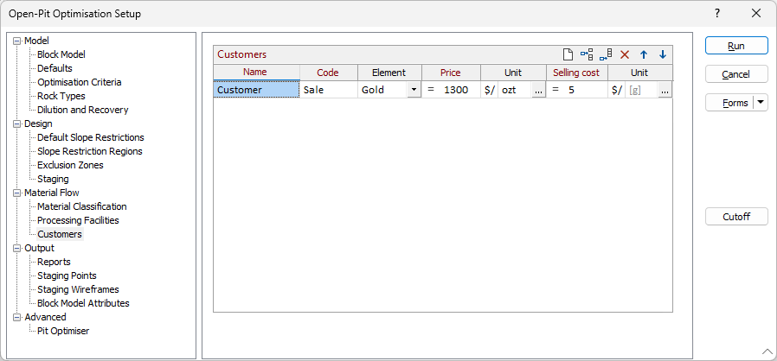Click the selling cost unit cell showing [g]
Image resolution: width=777 pixels, height=361 pixels.
pyautogui.click(x=641, y=90)
